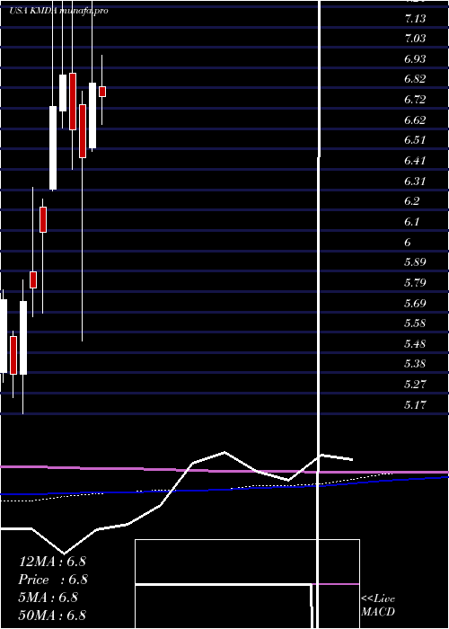The image size is (449, 629).
Task: Click the 5.48 price axis label
Action: point(415,343)
